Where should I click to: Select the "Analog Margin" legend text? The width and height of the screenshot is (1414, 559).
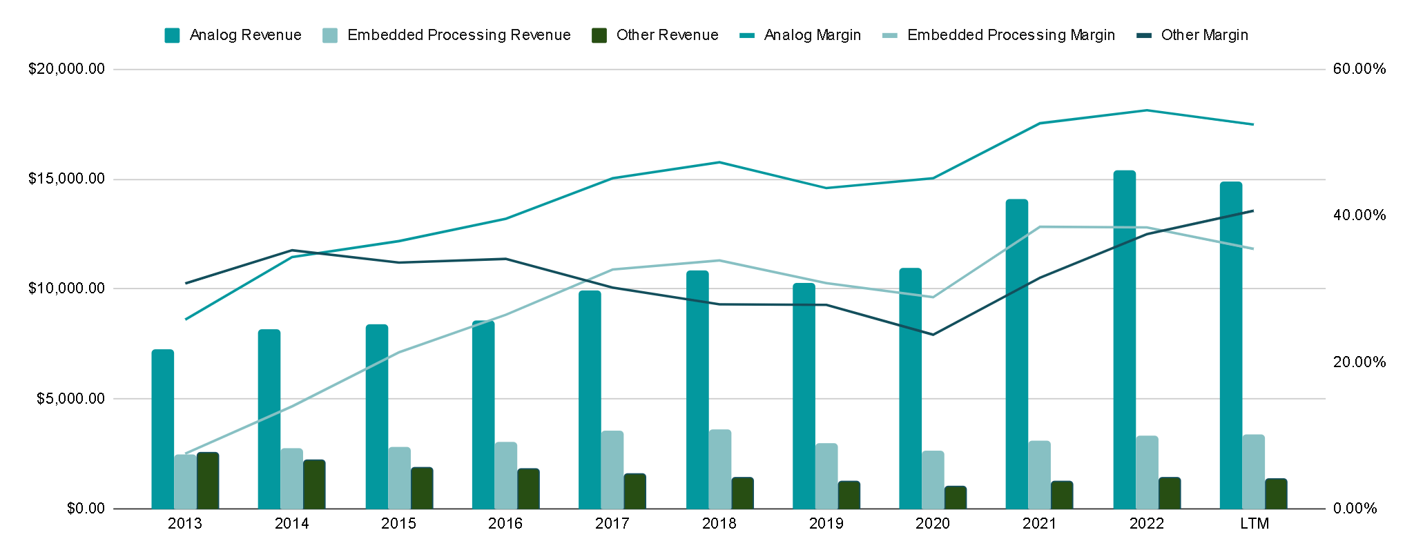point(813,35)
